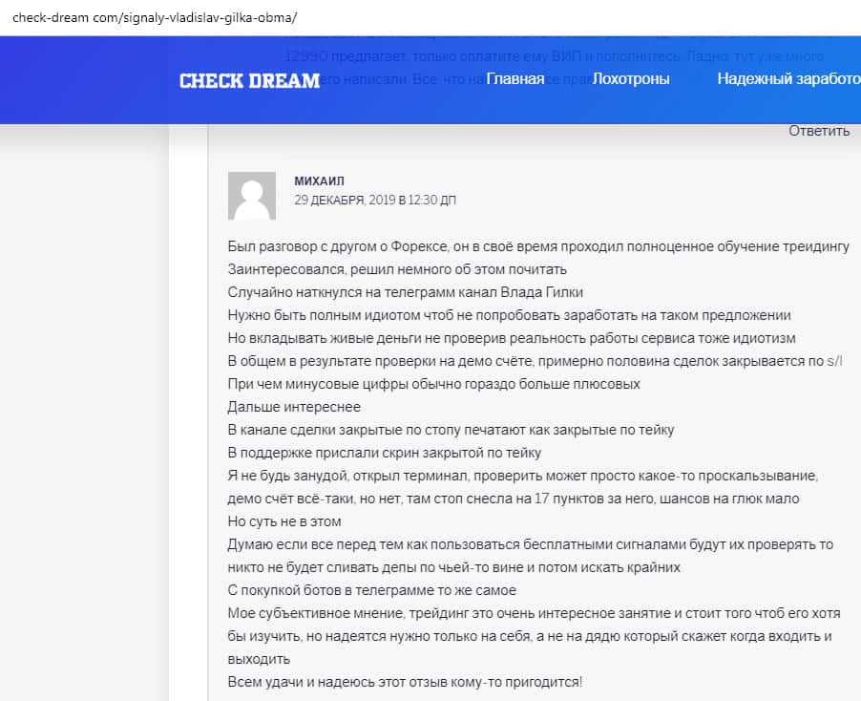The height and width of the screenshot is (701, 861).
Task: Click the line 'бы изучить, но надеятся нужно'
Action: coord(530,637)
